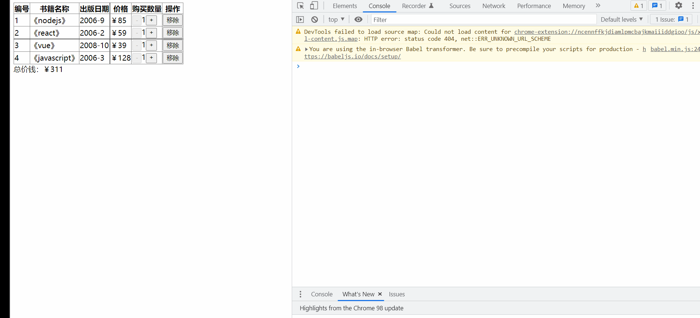Click the 《react》 book title cell
The height and width of the screenshot is (318, 700).
(x=54, y=33)
